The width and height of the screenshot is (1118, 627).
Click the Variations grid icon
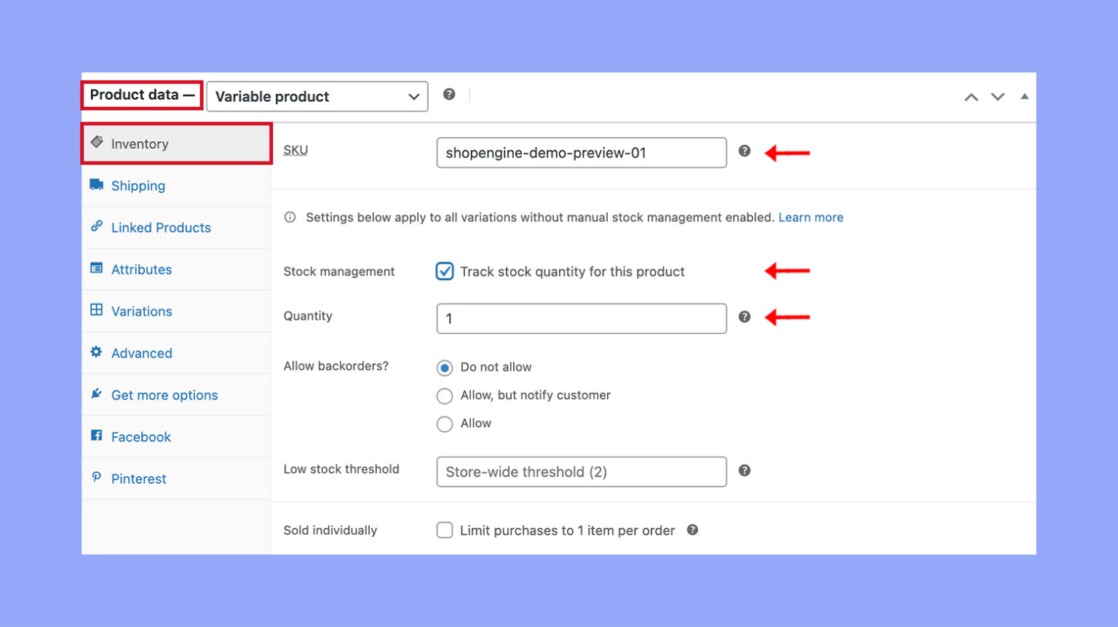click(97, 311)
